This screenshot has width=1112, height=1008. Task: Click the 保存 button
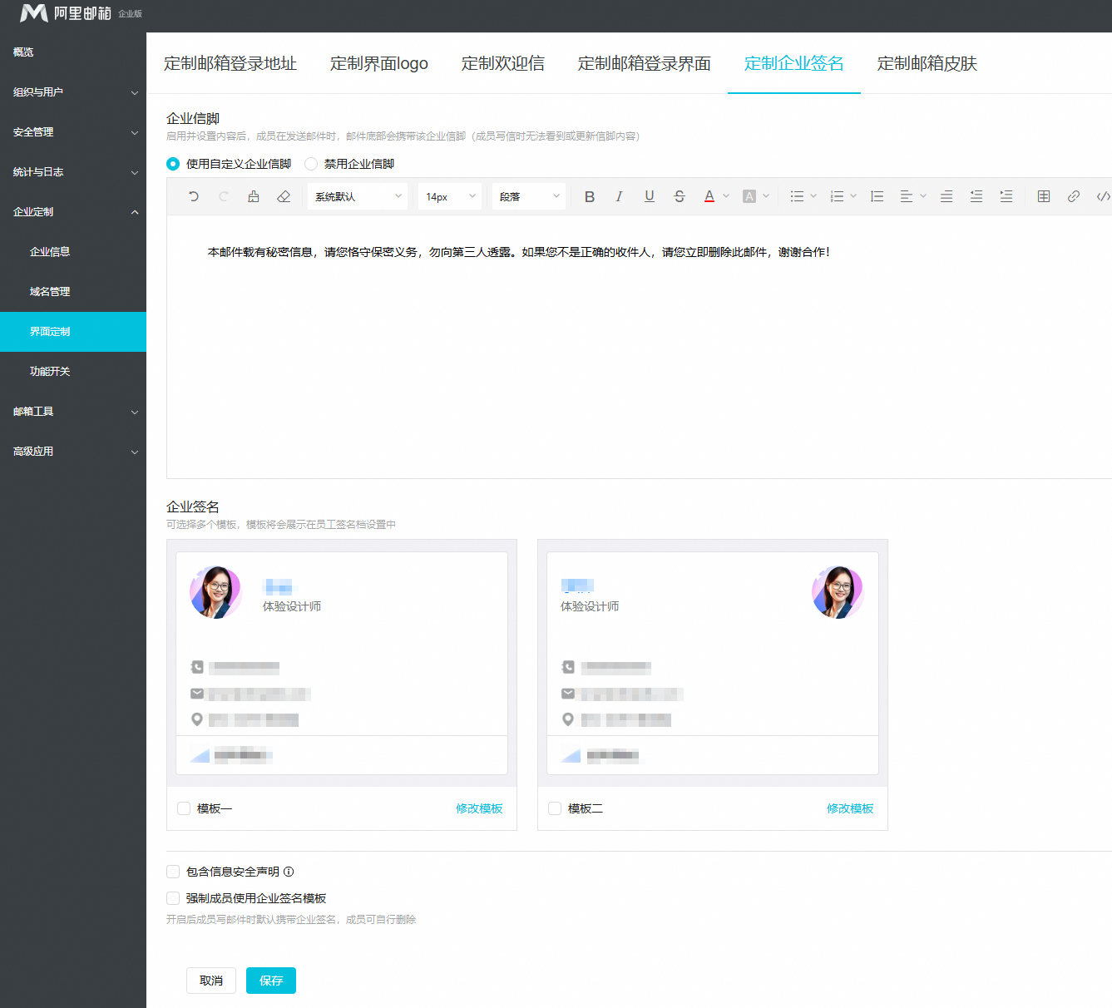coord(270,981)
